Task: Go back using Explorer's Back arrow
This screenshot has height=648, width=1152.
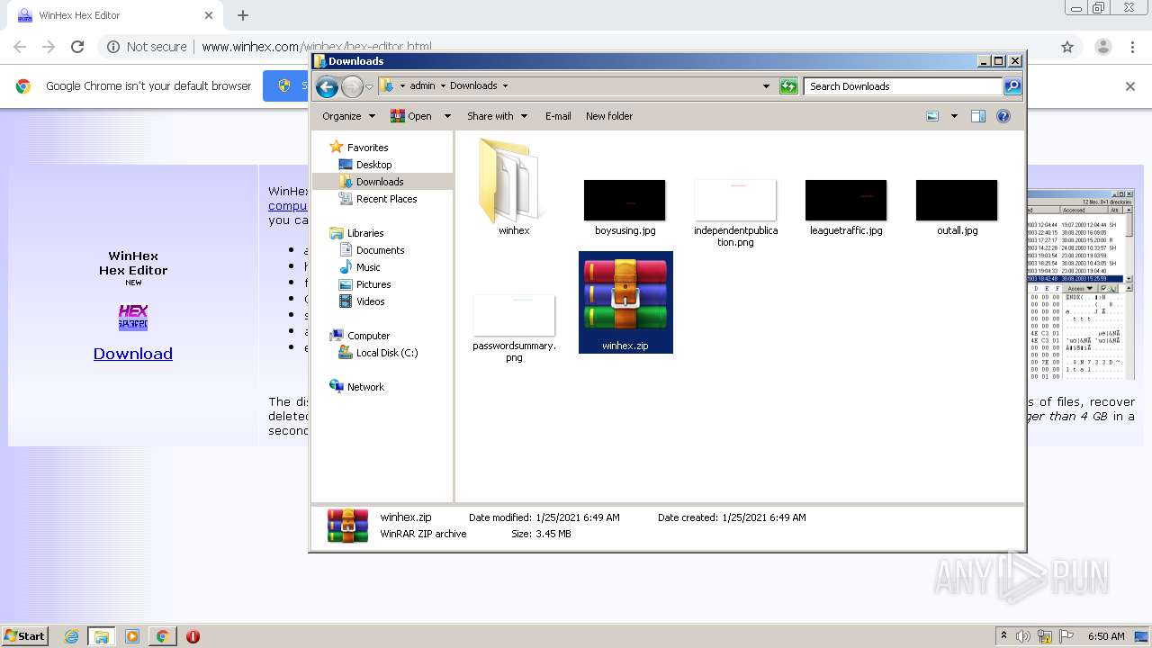Action: (327, 86)
